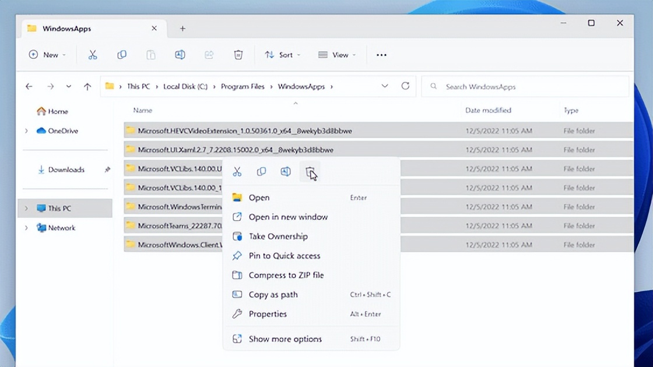
Task: Open Properties from the context menu
Action: coord(266,314)
